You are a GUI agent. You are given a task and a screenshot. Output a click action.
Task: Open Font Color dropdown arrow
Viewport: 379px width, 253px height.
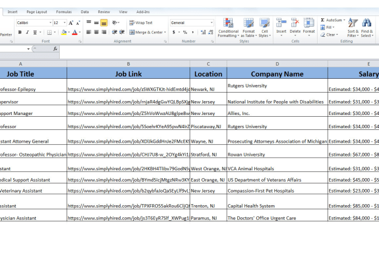tap(80, 32)
